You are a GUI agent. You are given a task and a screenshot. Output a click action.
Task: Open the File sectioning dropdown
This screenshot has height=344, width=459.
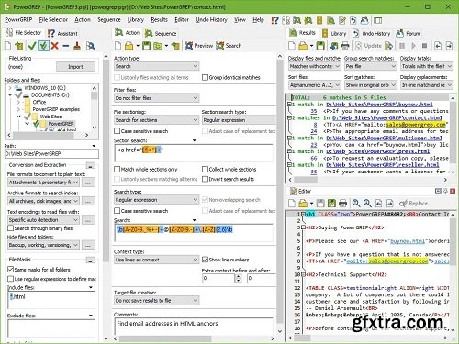click(x=156, y=120)
